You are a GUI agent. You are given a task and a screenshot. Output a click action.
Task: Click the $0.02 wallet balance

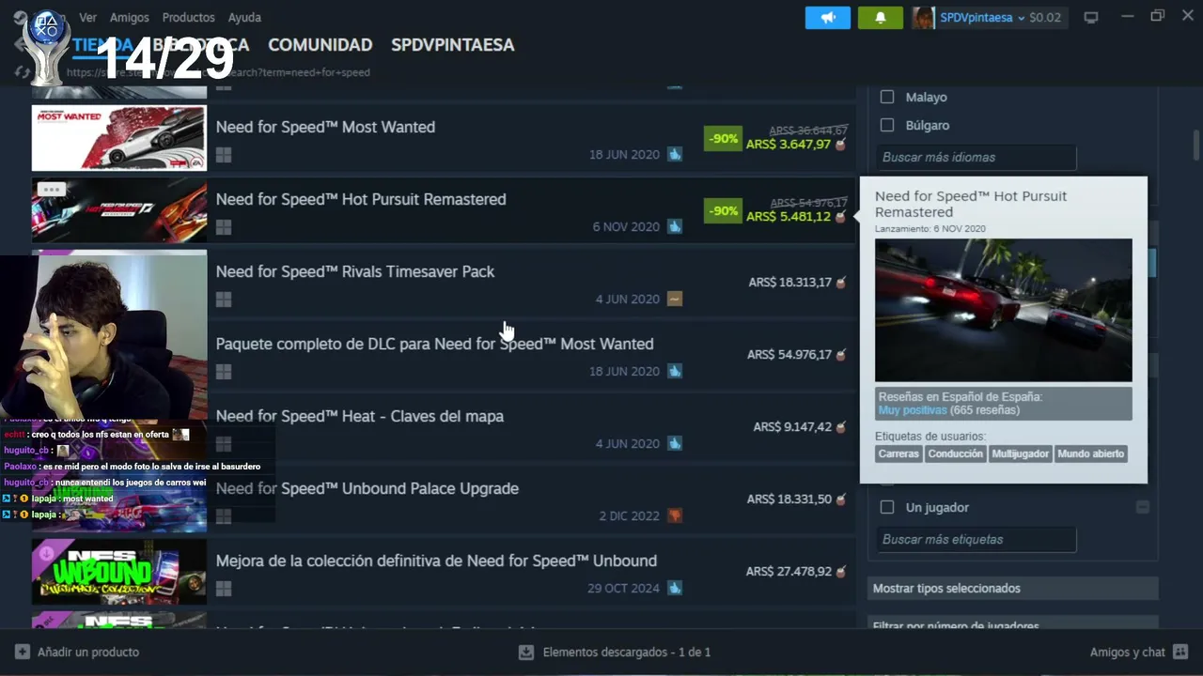pyautogui.click(x=1045, y=18)
